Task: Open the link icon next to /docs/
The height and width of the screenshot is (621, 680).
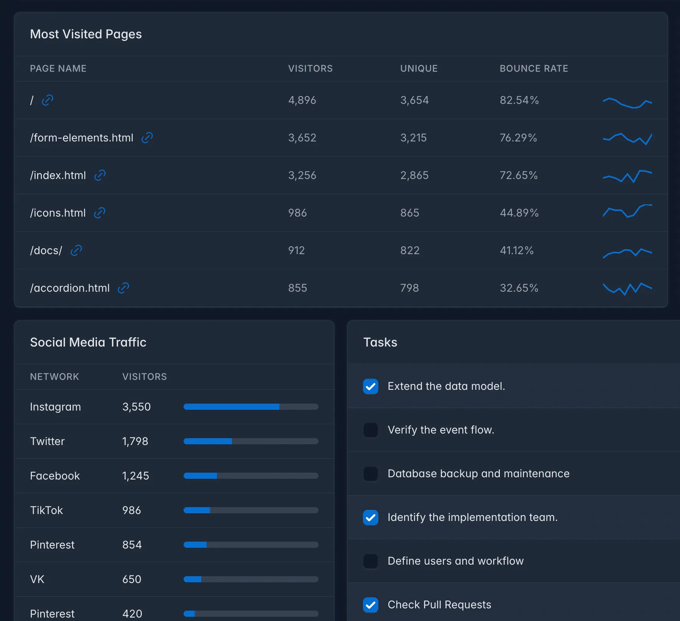Action: pyautogui.click(x=76, y=250)
